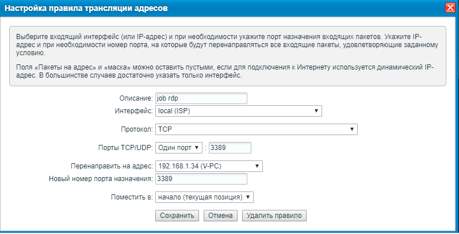459x234 pixels.
Task: Close the address translation rule dialog
Action: [x=450, y=8]
